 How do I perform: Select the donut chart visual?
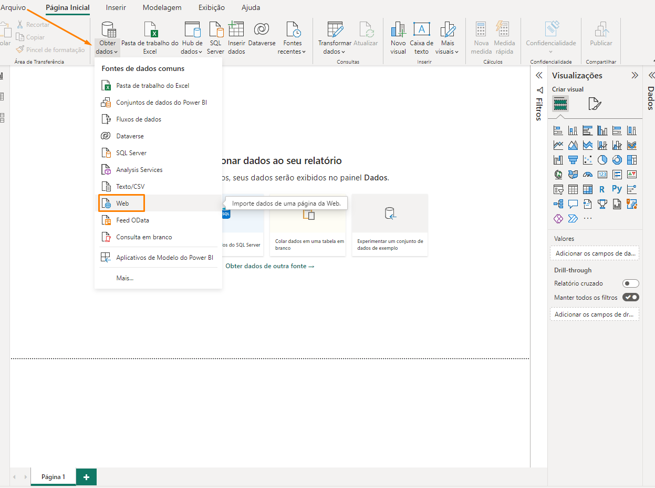617,160
